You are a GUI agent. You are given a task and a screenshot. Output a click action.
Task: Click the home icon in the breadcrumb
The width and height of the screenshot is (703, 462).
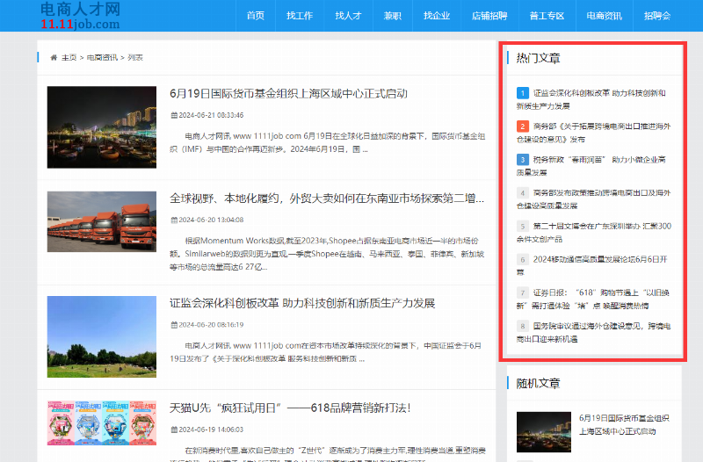coord(54,57)
